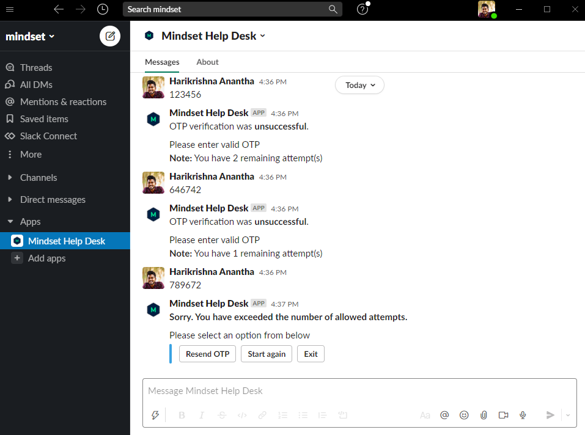Click the plus icon beside Add apps

click(17, 258)
